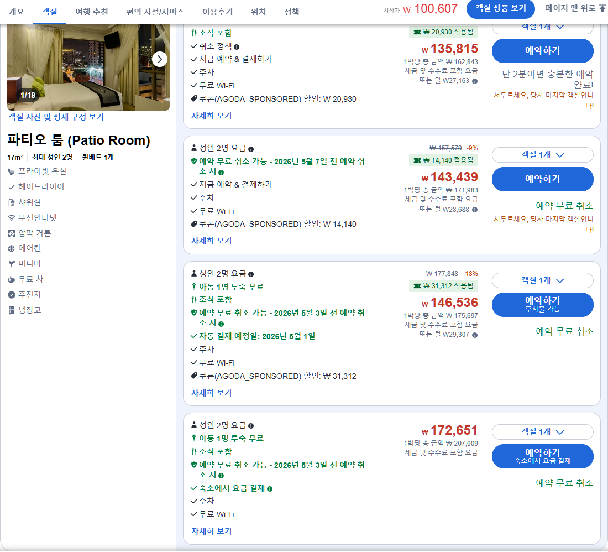
Task: Click shield icon by 5월 7일 free cancellation
Action: 194,161
